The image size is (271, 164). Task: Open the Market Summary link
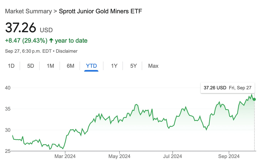(x=28, y=11)
